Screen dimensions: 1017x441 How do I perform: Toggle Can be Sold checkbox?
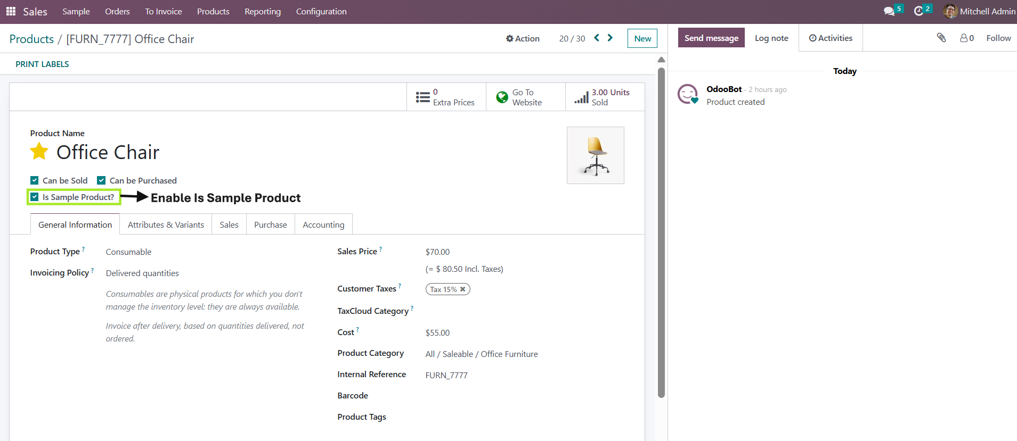tap(35, 180)
